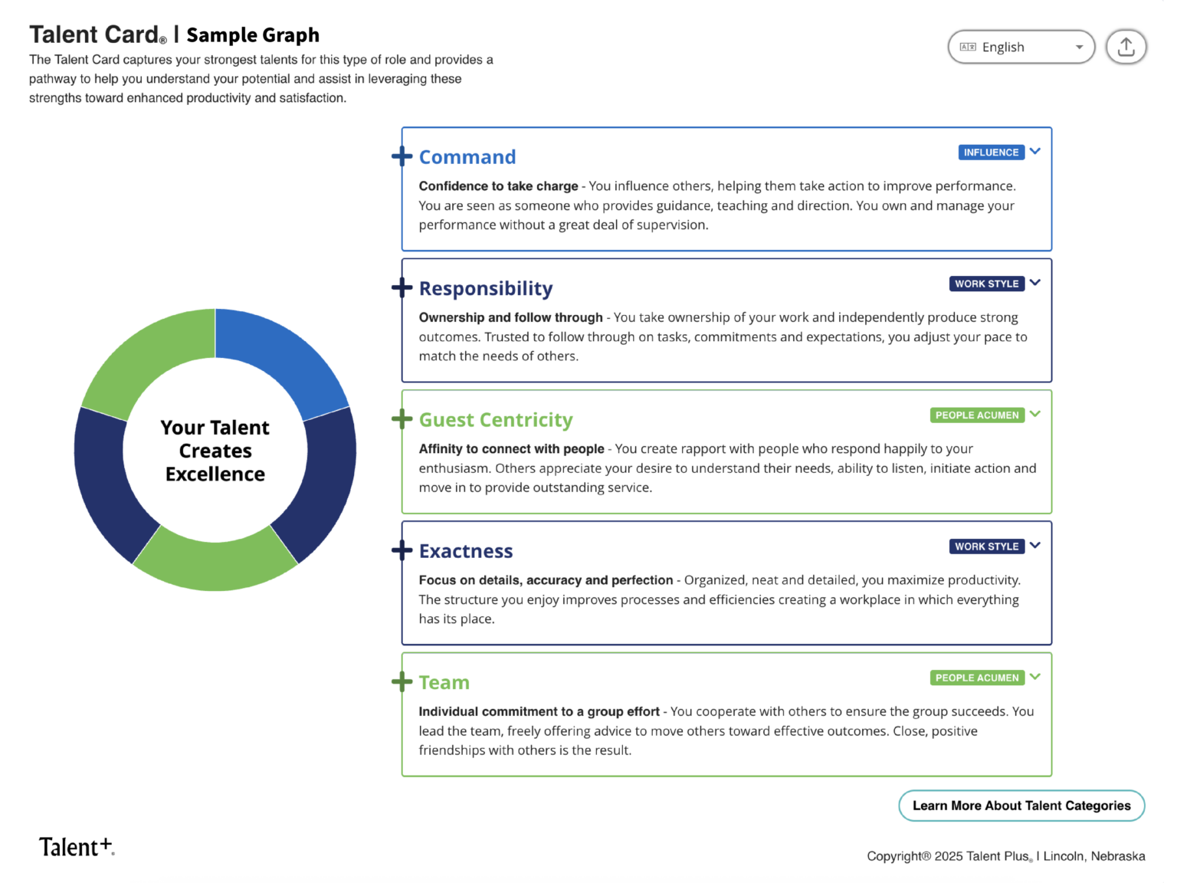Toggle the Team card chevron
The height and width of the screenshot is (883, 1177).
(x=1035, y=676)
